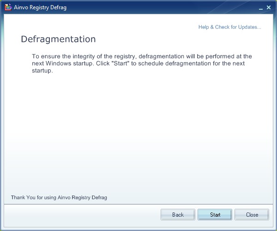The height and width of the screenshot is (231, 277).
Task: Select the Defragmentation heading text
Action: (58, 39)
